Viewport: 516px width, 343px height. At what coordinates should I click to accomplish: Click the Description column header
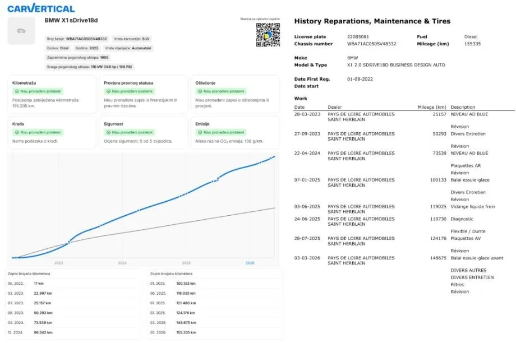[463, 107]
